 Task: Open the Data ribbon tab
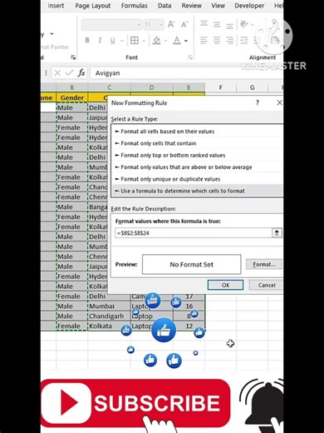(x=164, y=6)
